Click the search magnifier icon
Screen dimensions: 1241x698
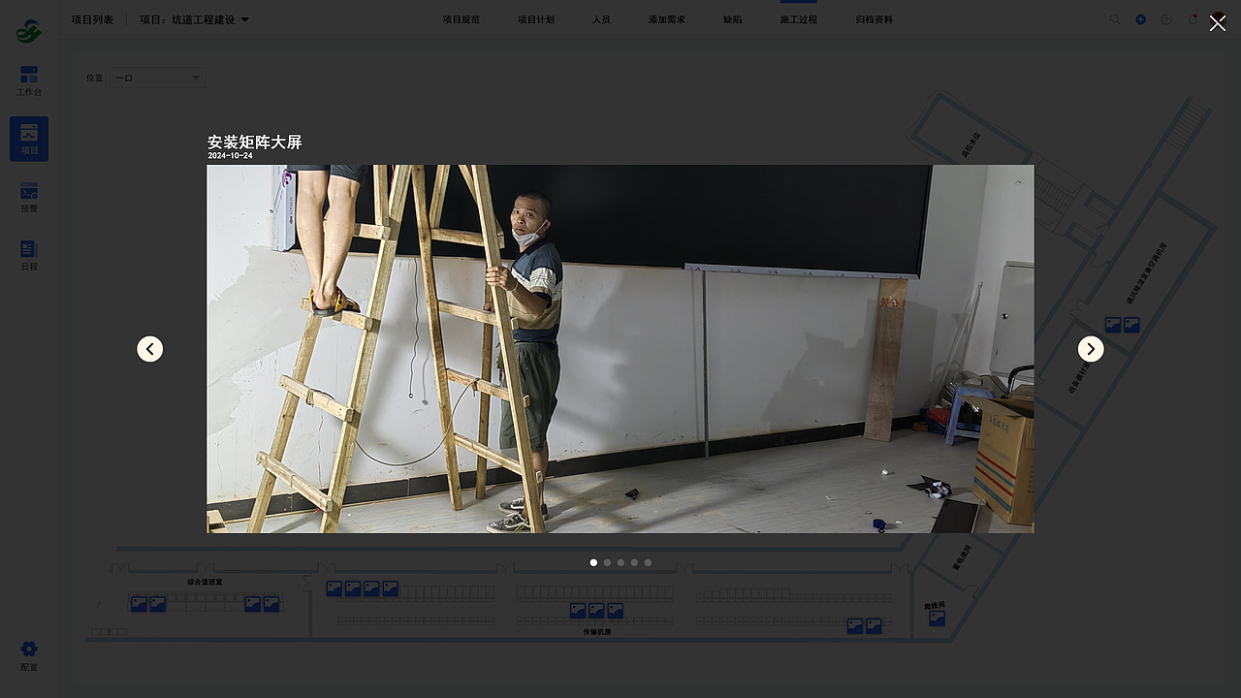coord(1115,19)
